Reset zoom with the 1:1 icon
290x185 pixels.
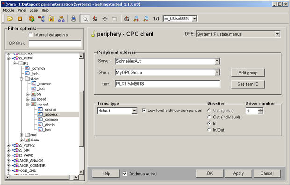[x=156, y=19]
